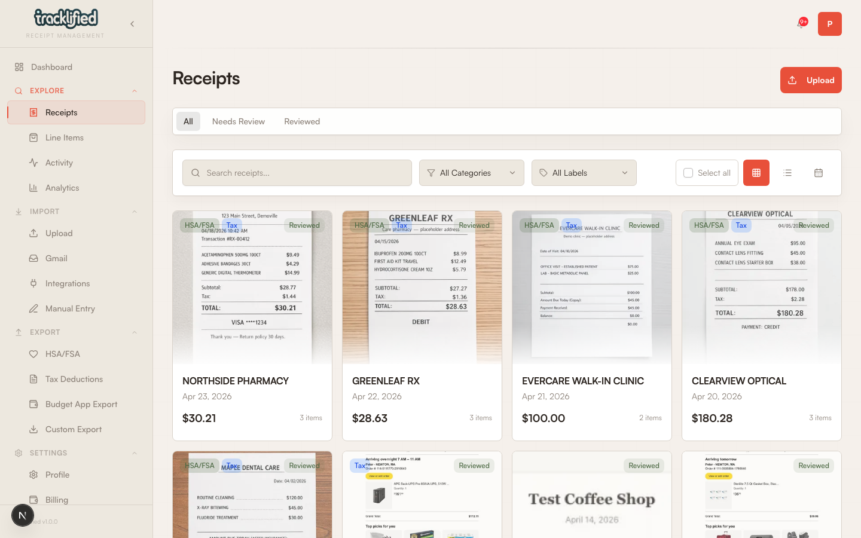Click the GREENLEAF RX title
The image size is (861, 538).
pos(386,381)
